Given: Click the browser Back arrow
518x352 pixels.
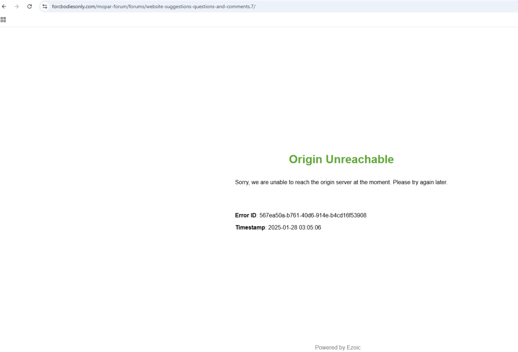Looking at the screenshot, I should (x=5, y=7).
